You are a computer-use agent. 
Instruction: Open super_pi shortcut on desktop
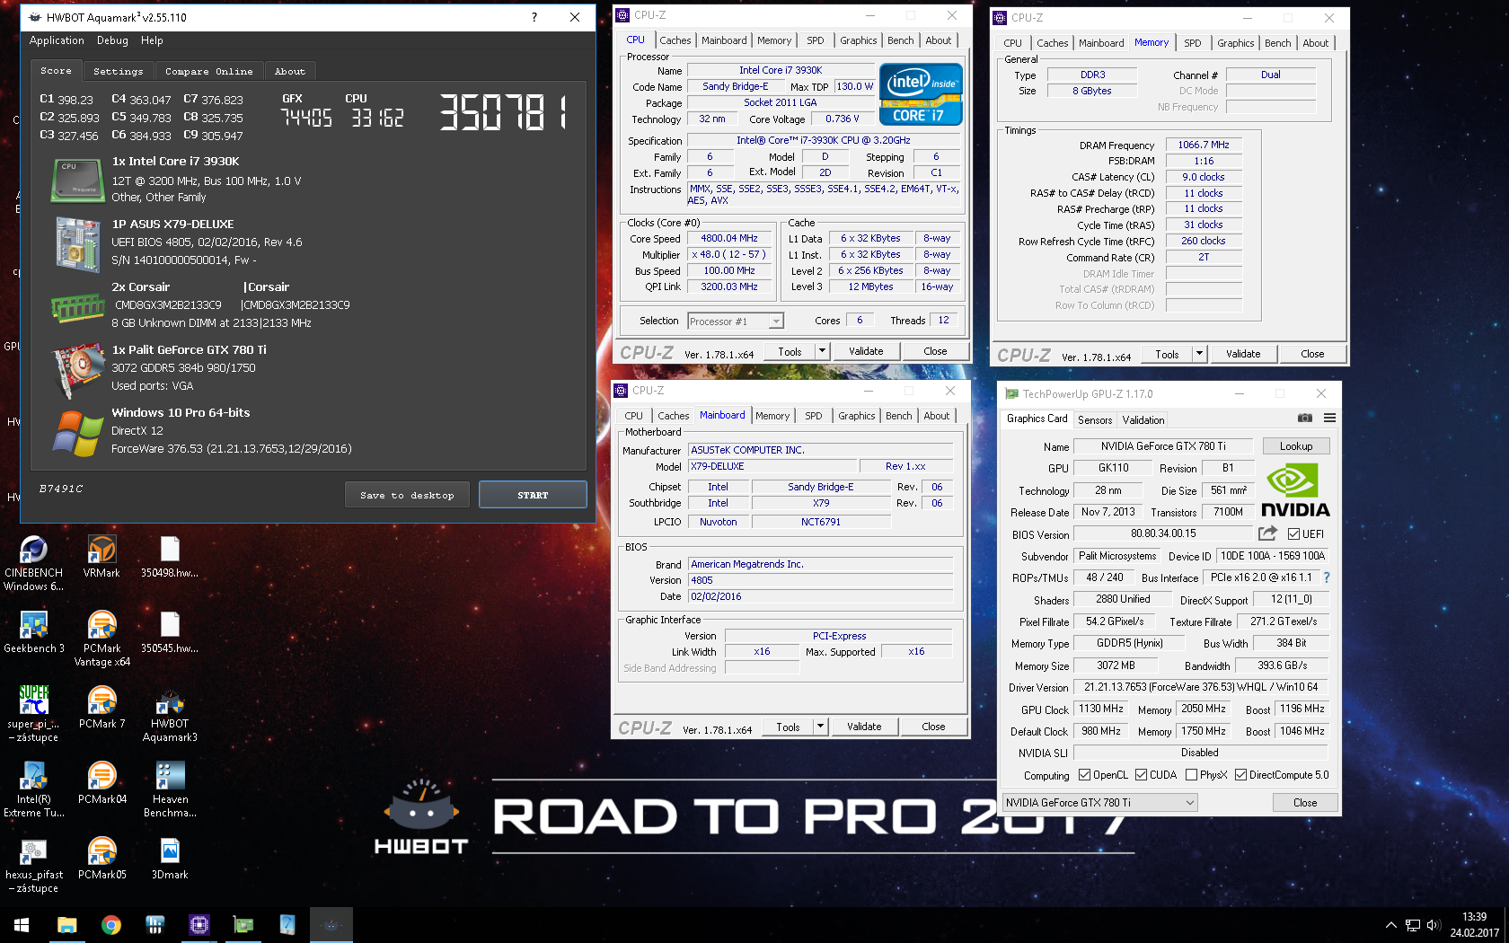click(34, 714)
